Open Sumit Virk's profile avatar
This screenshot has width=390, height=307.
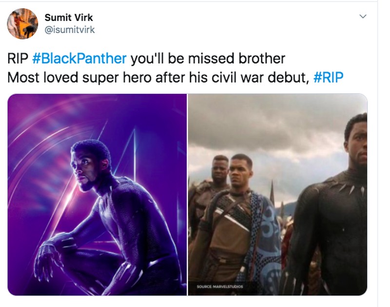point(22,23)
